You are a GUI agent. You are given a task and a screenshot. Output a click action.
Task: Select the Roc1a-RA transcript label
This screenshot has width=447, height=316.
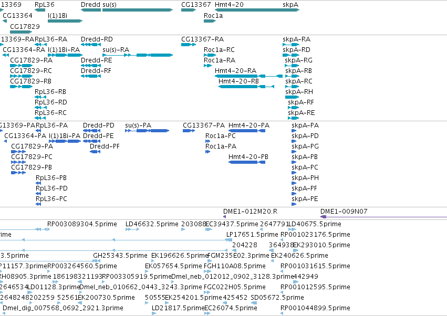(x=220, y=60)
